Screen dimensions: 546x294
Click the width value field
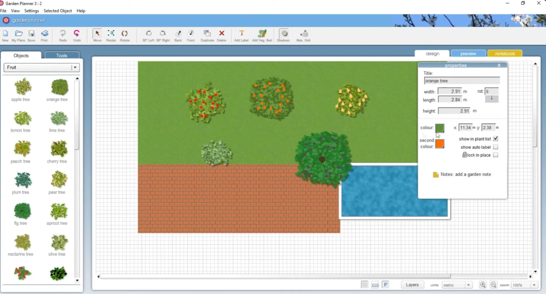[450, 91]
